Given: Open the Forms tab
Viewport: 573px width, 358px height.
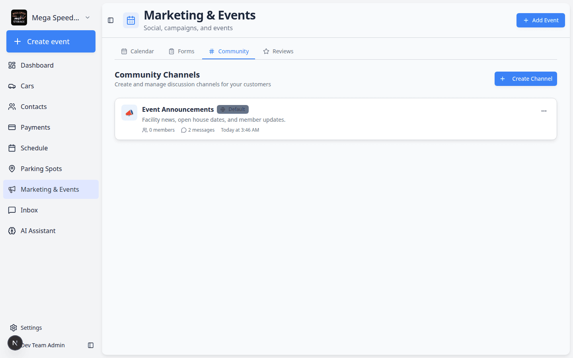Looking at the screenshot, I should (181, 51).
